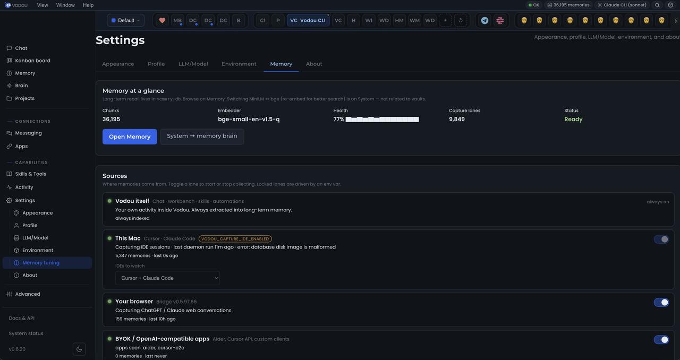The height and width of the screenshot is (360, 680).
Task: Turn off BYOK / OpenAI-compatible apps switch
Action: click(661, 340)
